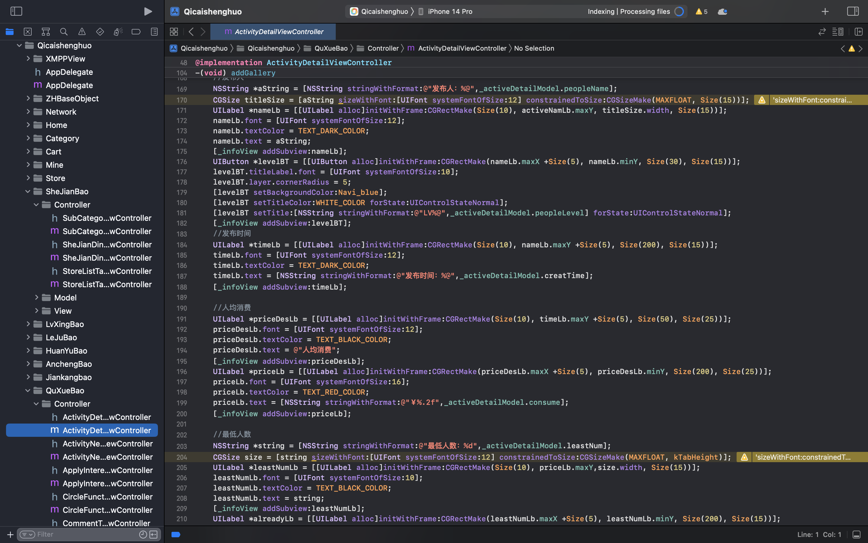Show the 5 warnings in the toolbar
Screen dimensions: 868x543
(702, 11)
